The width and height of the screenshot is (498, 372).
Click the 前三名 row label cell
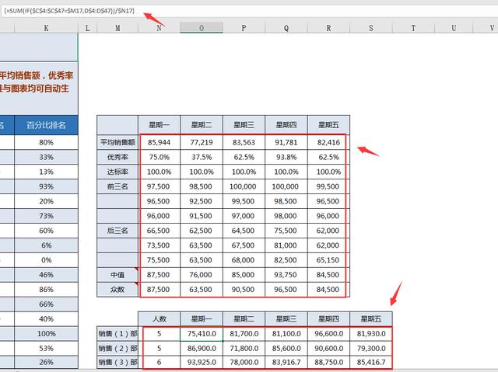(117, 186)
